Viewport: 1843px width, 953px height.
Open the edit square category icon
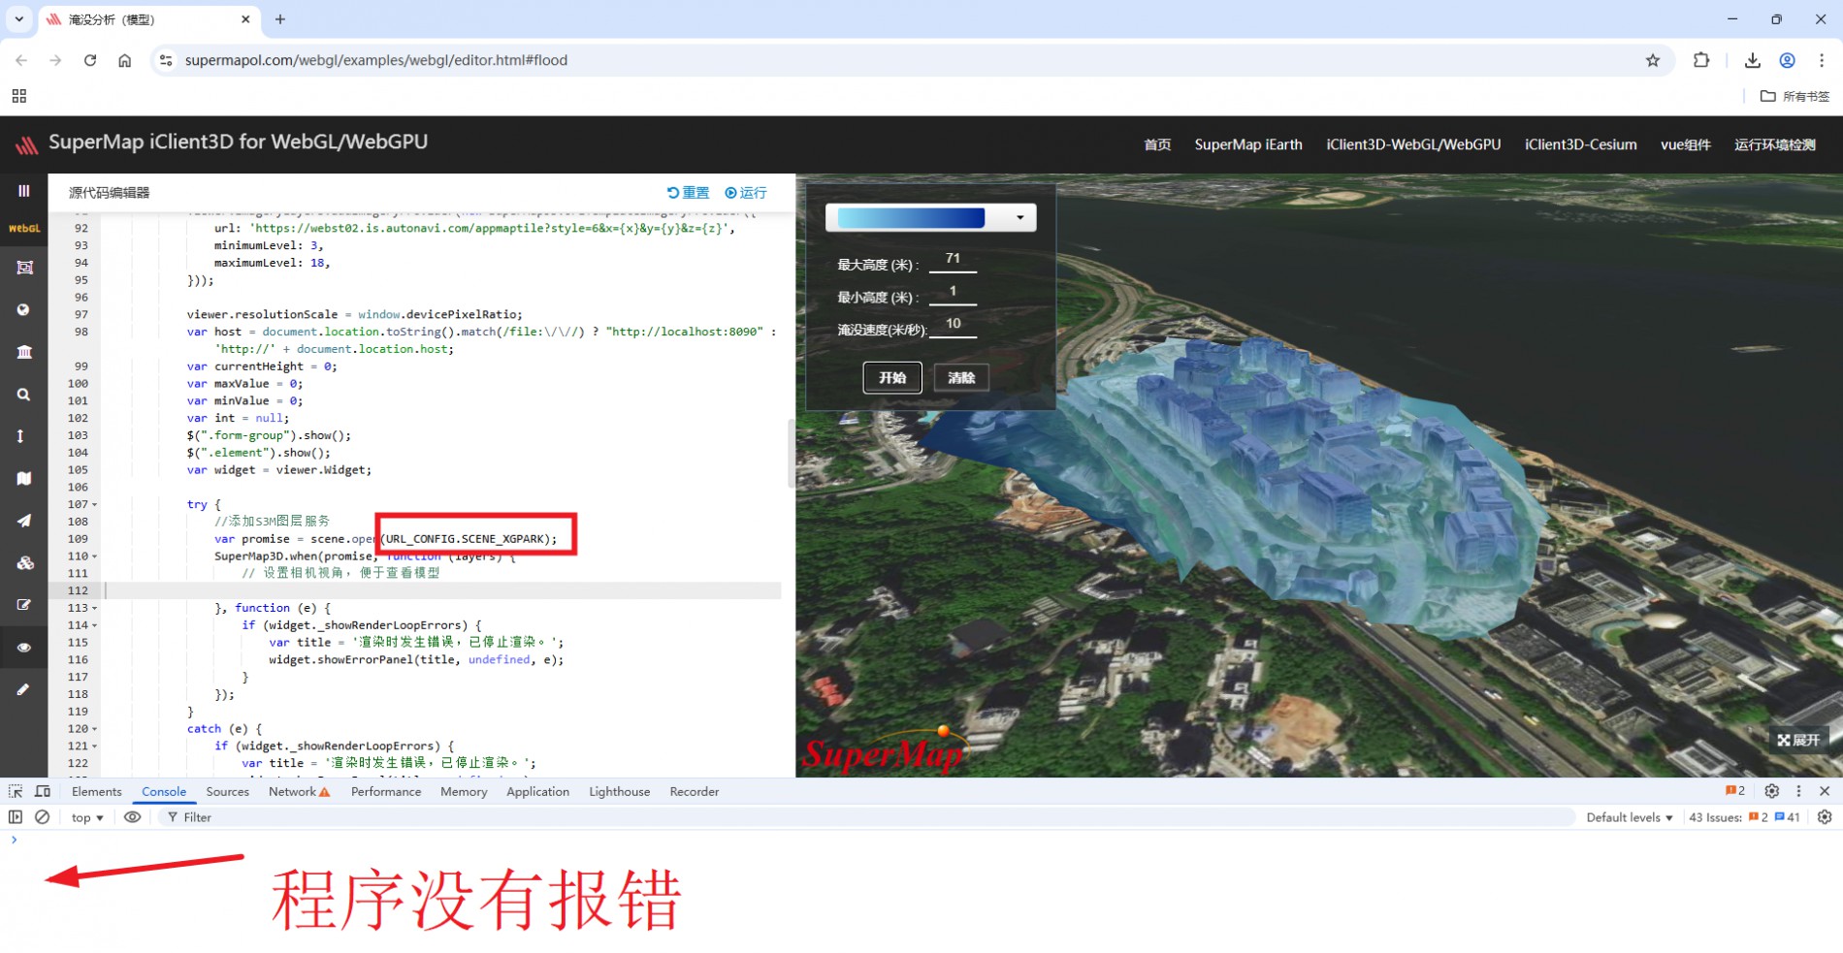pyautogui.click(x=24, y=605)
